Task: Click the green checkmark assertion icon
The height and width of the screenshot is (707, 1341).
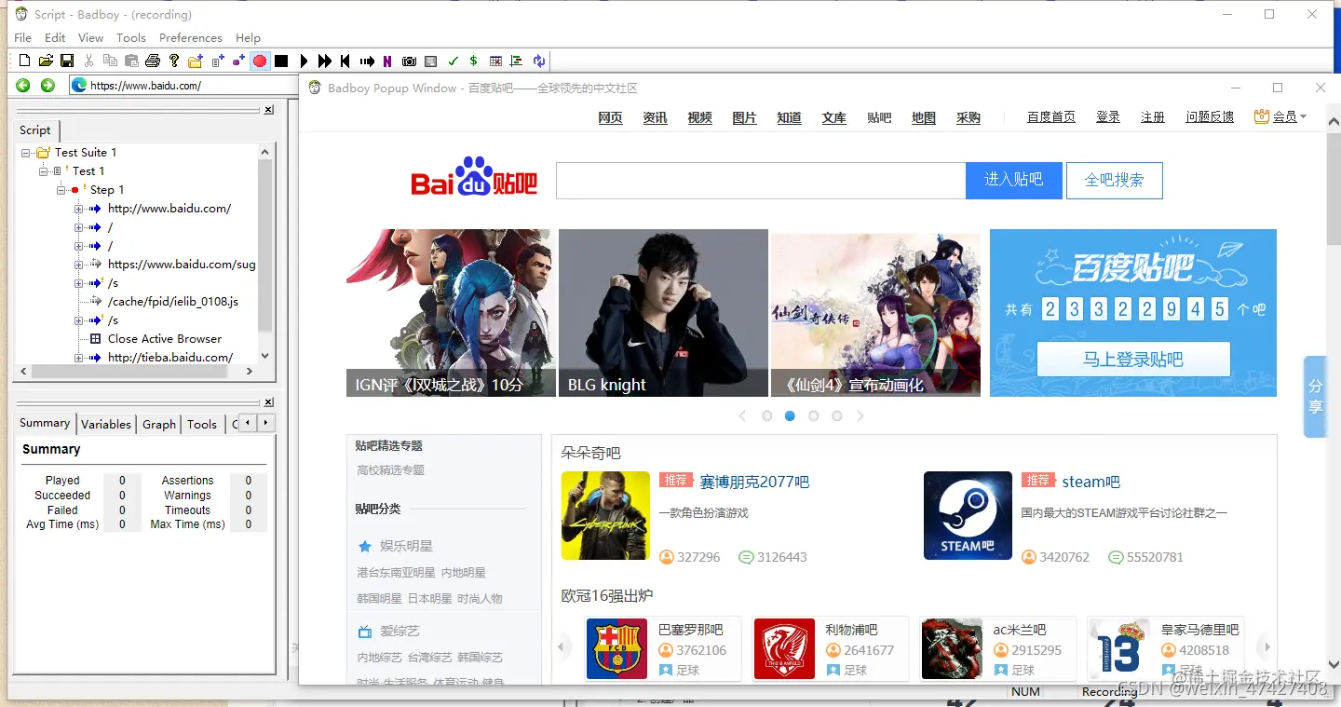Action: tap(453, 61)
